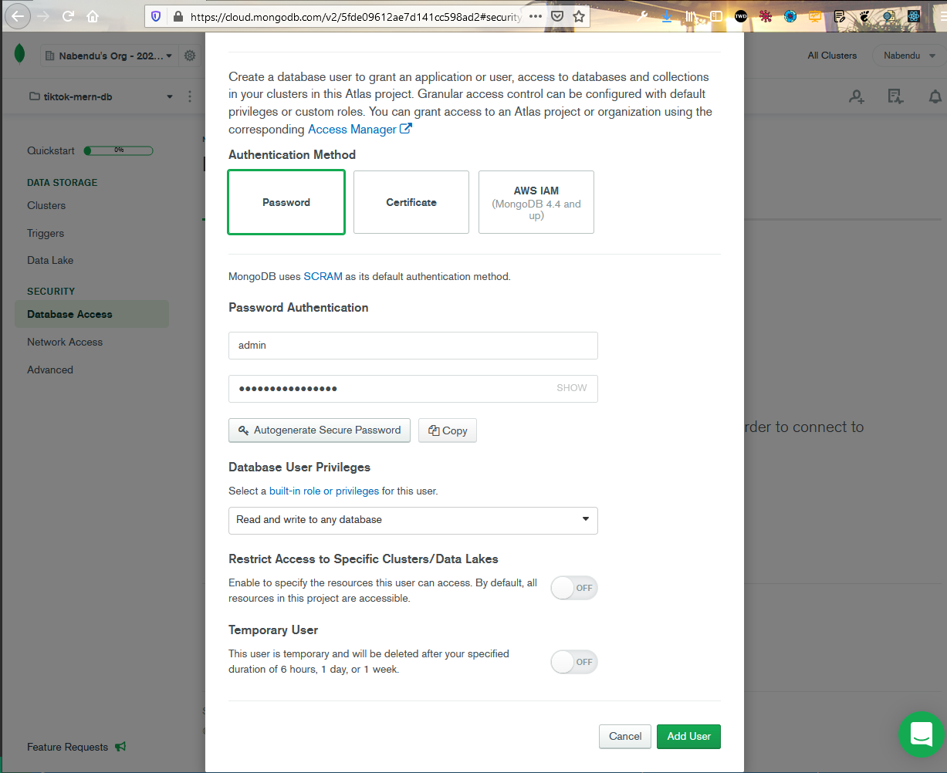Open the page actions three-dot menu

(x=536, y=16)
